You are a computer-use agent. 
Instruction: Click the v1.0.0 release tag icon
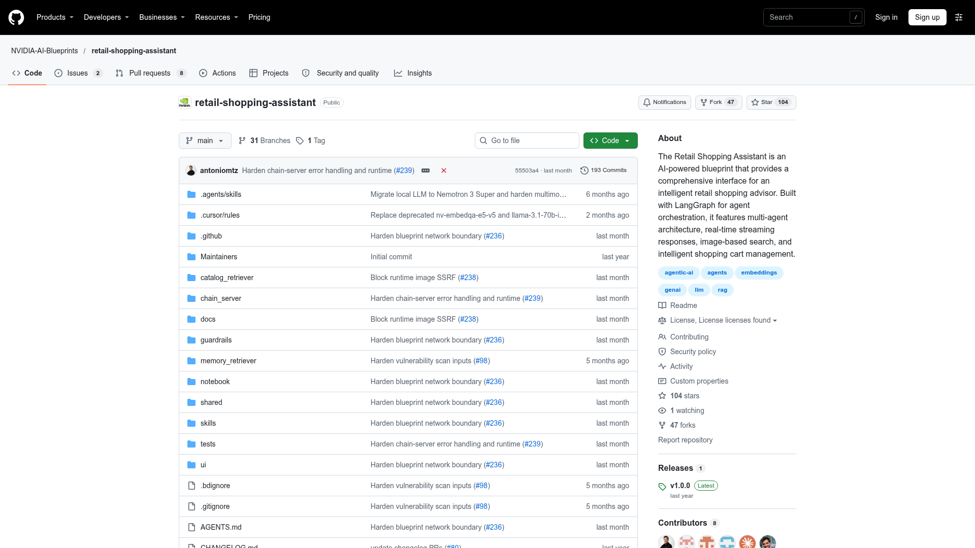pos(662,486)
